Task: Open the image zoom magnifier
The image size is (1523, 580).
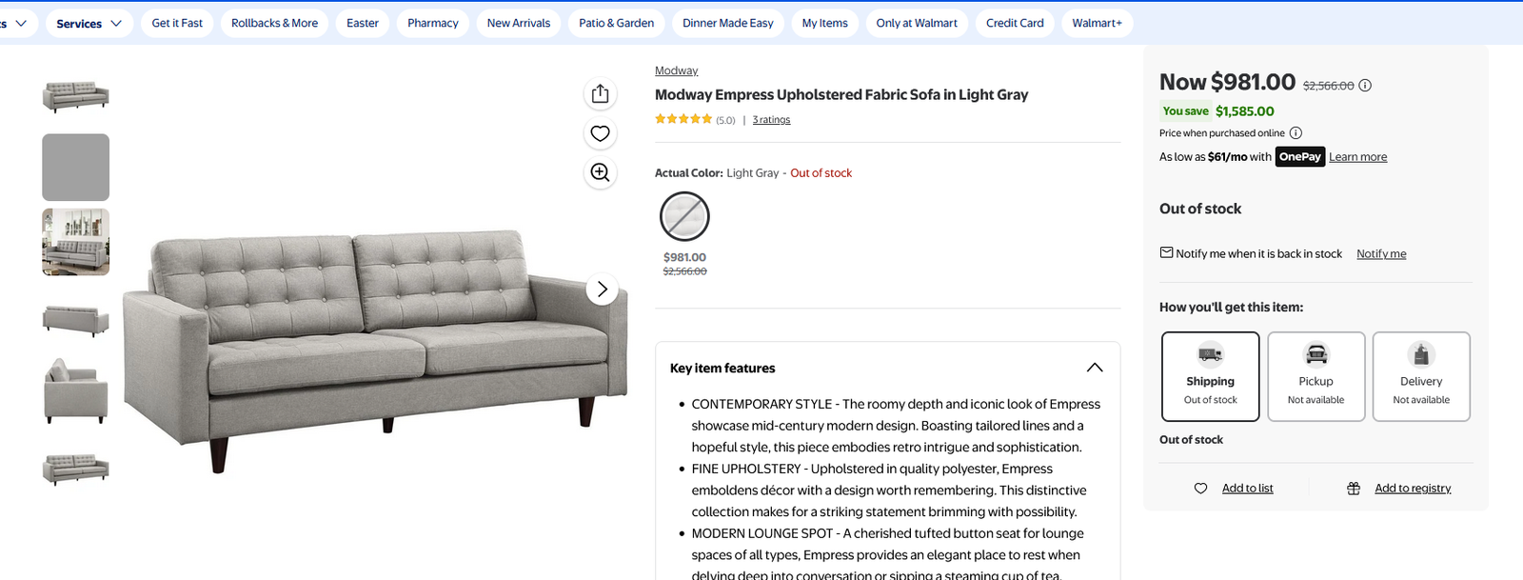Action: pyautogui.click(x=600, y=172)
